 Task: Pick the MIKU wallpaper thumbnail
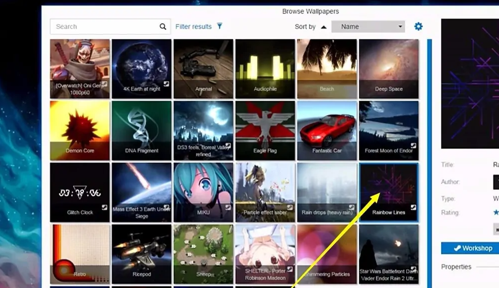[203, 191]
